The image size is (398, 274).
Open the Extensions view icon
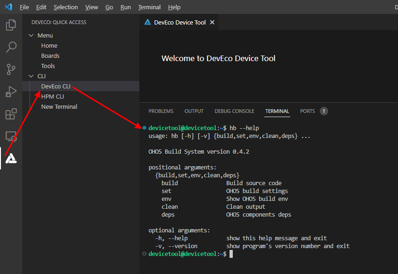click(x=11, y=114)
